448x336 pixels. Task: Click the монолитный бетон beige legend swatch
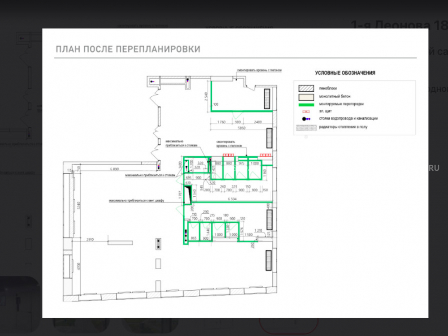(x=306, y=96)
